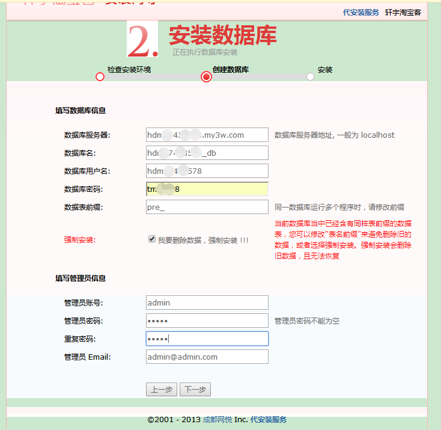Click the 上一步 previous button
Screen dimensions: 441x430
pyautogui.click(x=162, y=390)
